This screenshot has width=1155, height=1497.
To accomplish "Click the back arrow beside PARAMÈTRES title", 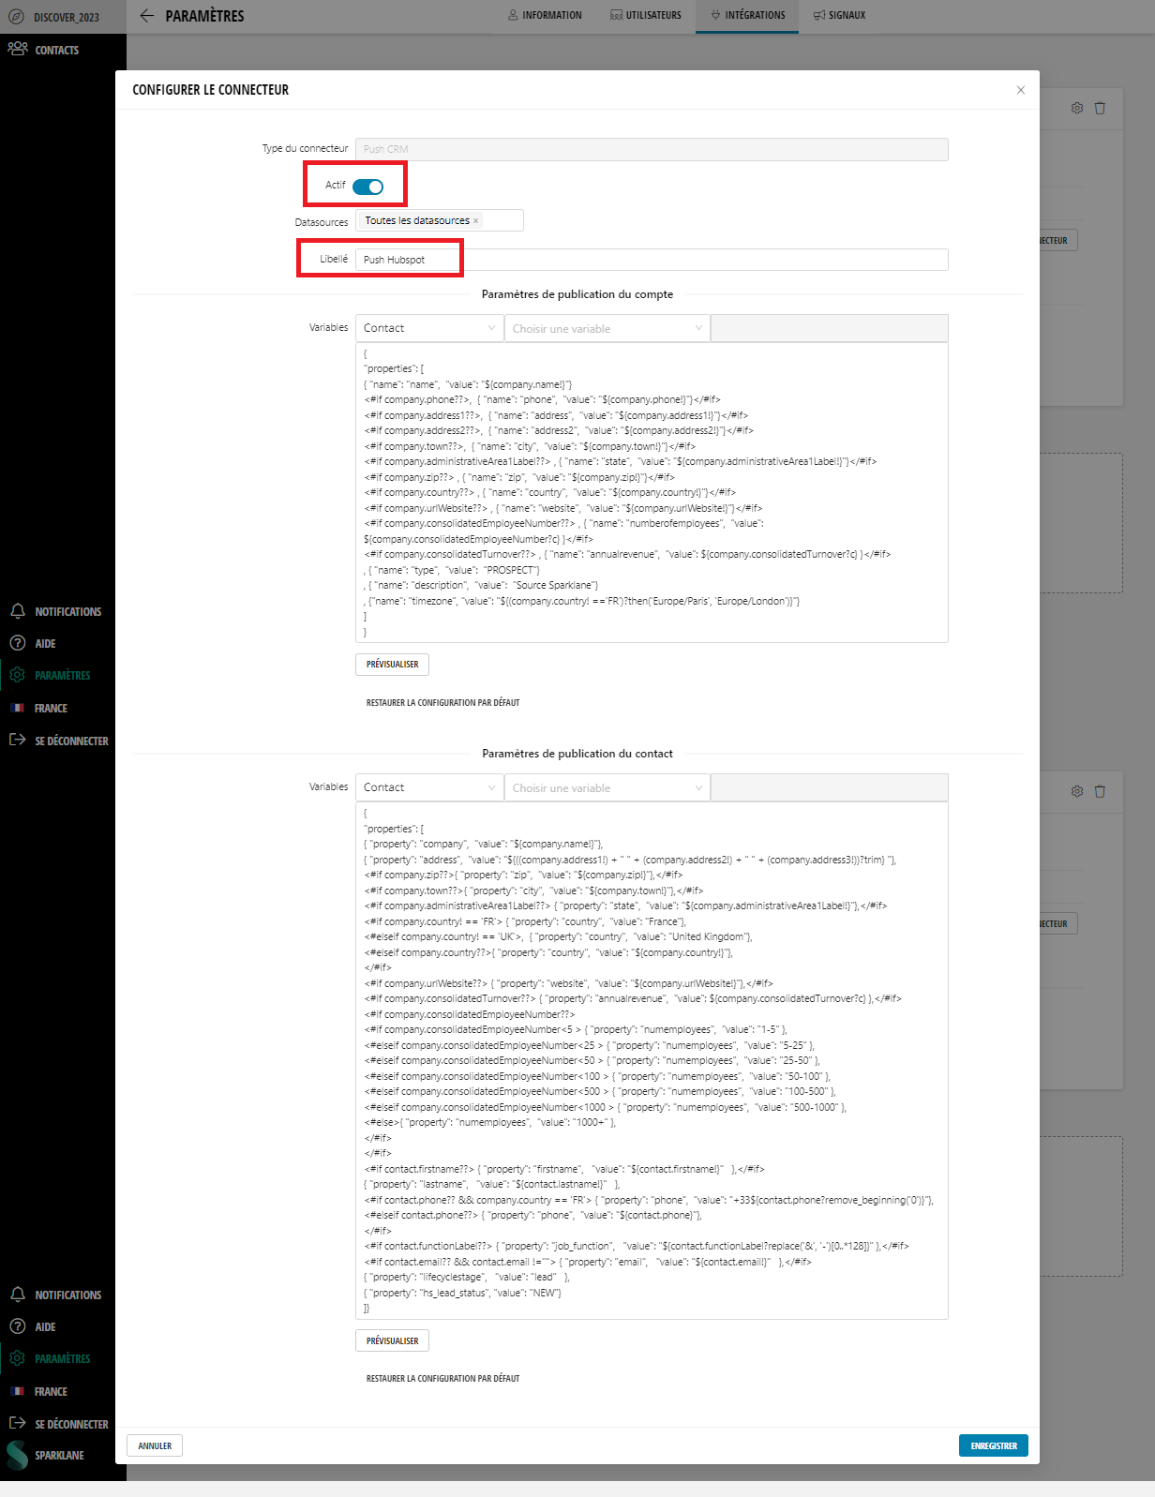I will coord(146,15).
